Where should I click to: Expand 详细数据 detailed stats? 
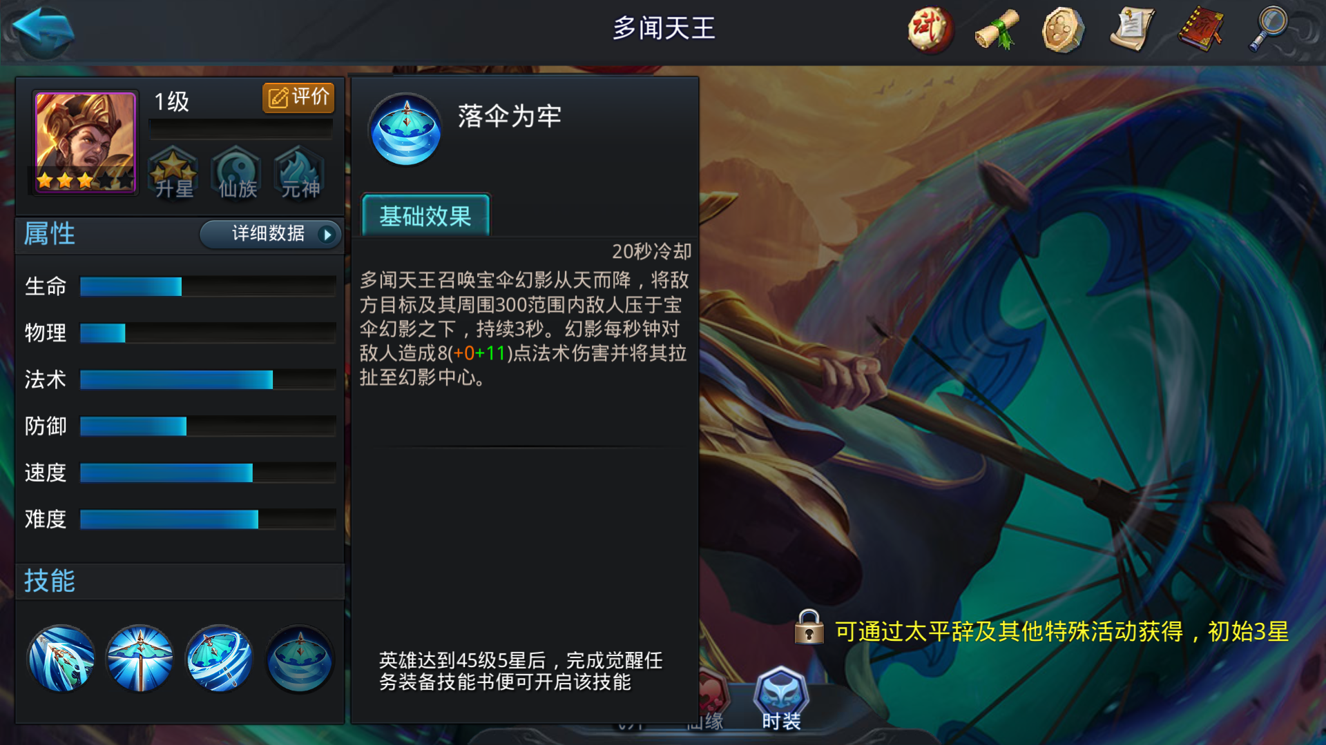271,234
